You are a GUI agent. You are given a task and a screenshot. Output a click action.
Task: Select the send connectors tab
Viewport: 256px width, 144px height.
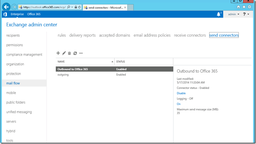point(224,35)
